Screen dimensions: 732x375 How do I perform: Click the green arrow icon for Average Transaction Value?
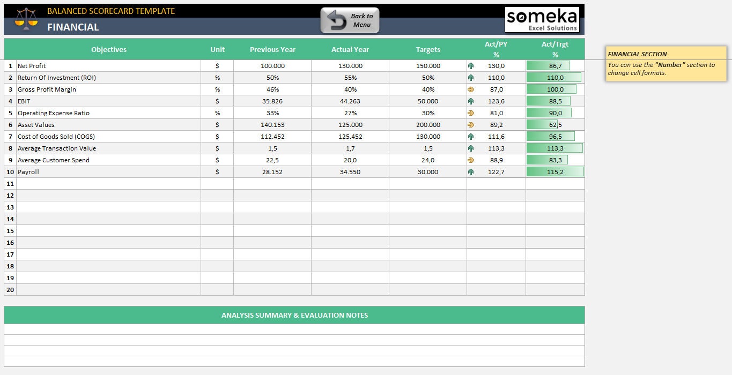pyautogui.click(x=470, y=148)
